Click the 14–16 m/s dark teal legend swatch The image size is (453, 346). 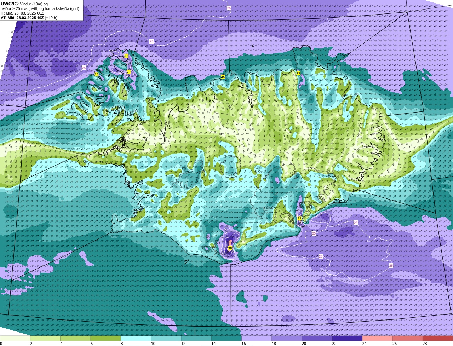coord(226,338)
